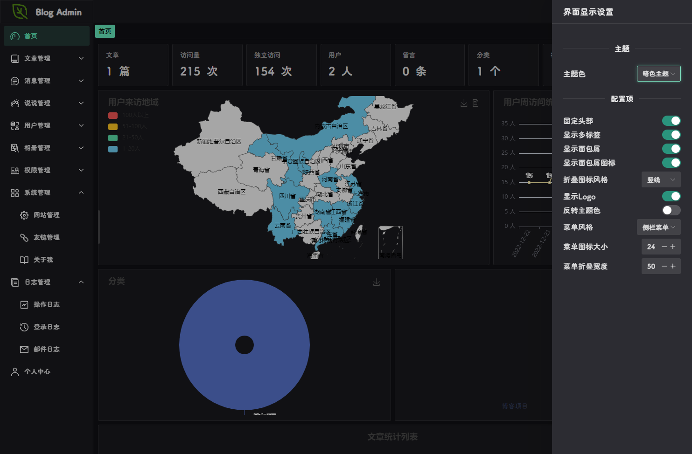
Task: Click the 说说管理 icon
Action: [15, 103]
